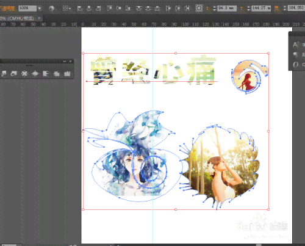The height and width of the screenshot is (246, 305).
Task: Select the small swirl-masked silhouette image
Action: pyautogui.click(x=249, y=77)
